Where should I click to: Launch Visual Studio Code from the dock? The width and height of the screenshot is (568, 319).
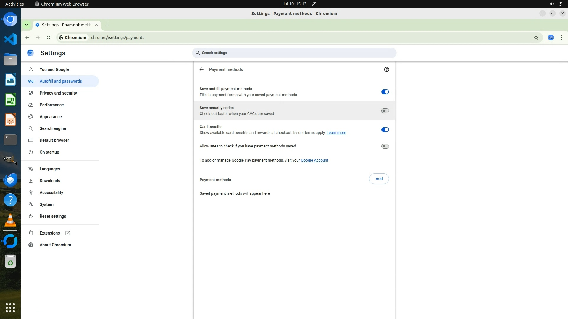(10, 39)
